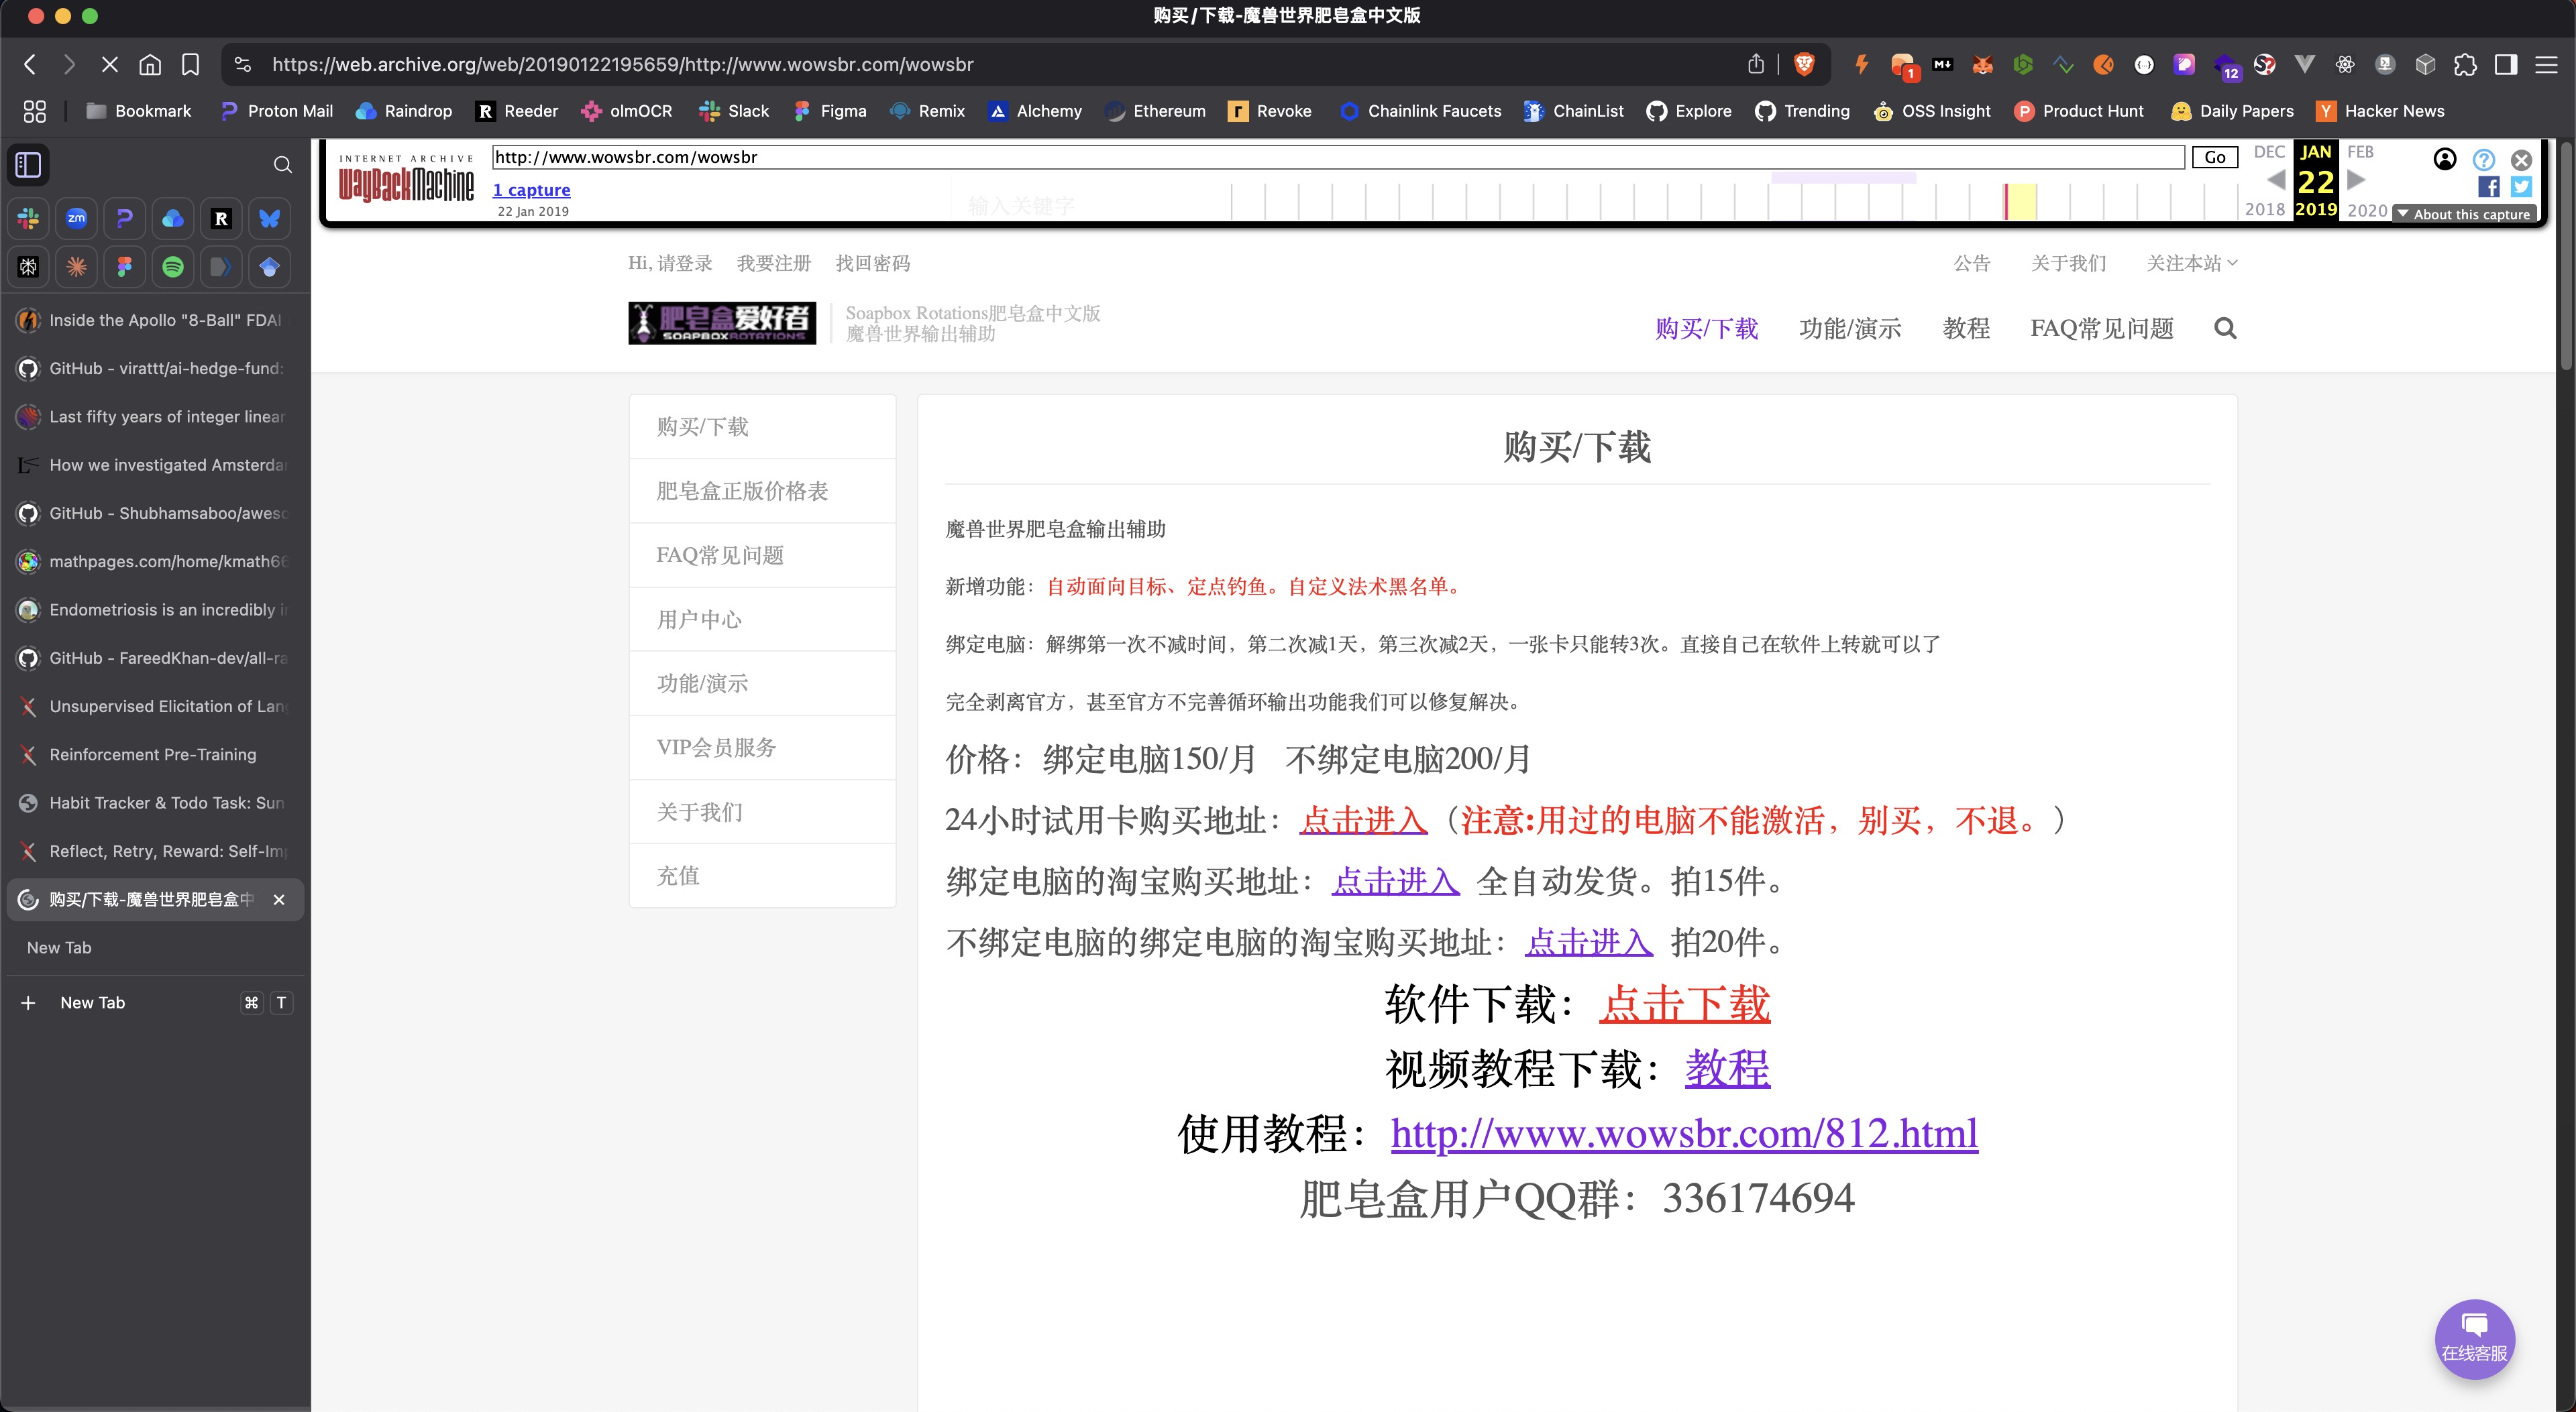
Task: Open Slack from the app sidebar
Action: coord(28,218)
